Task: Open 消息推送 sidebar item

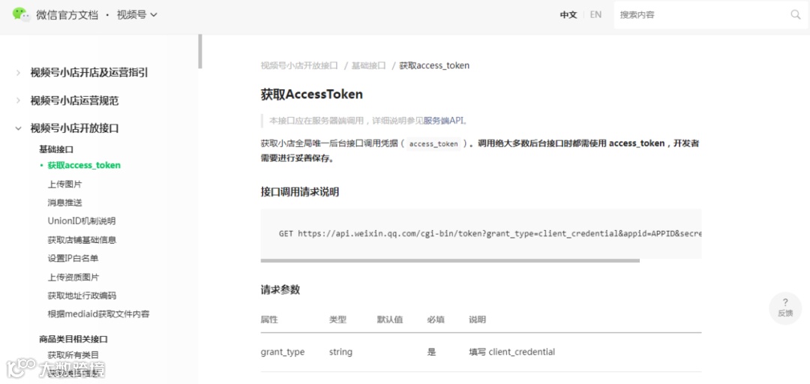Action: tap(64, 202)
